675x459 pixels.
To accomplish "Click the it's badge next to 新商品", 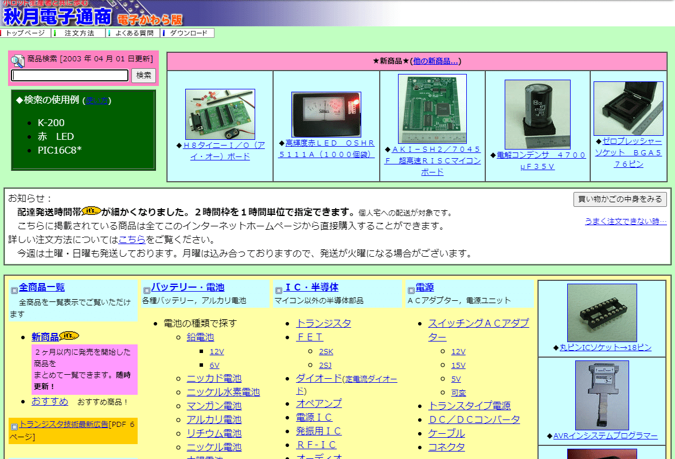I will (x=69, y=336).
